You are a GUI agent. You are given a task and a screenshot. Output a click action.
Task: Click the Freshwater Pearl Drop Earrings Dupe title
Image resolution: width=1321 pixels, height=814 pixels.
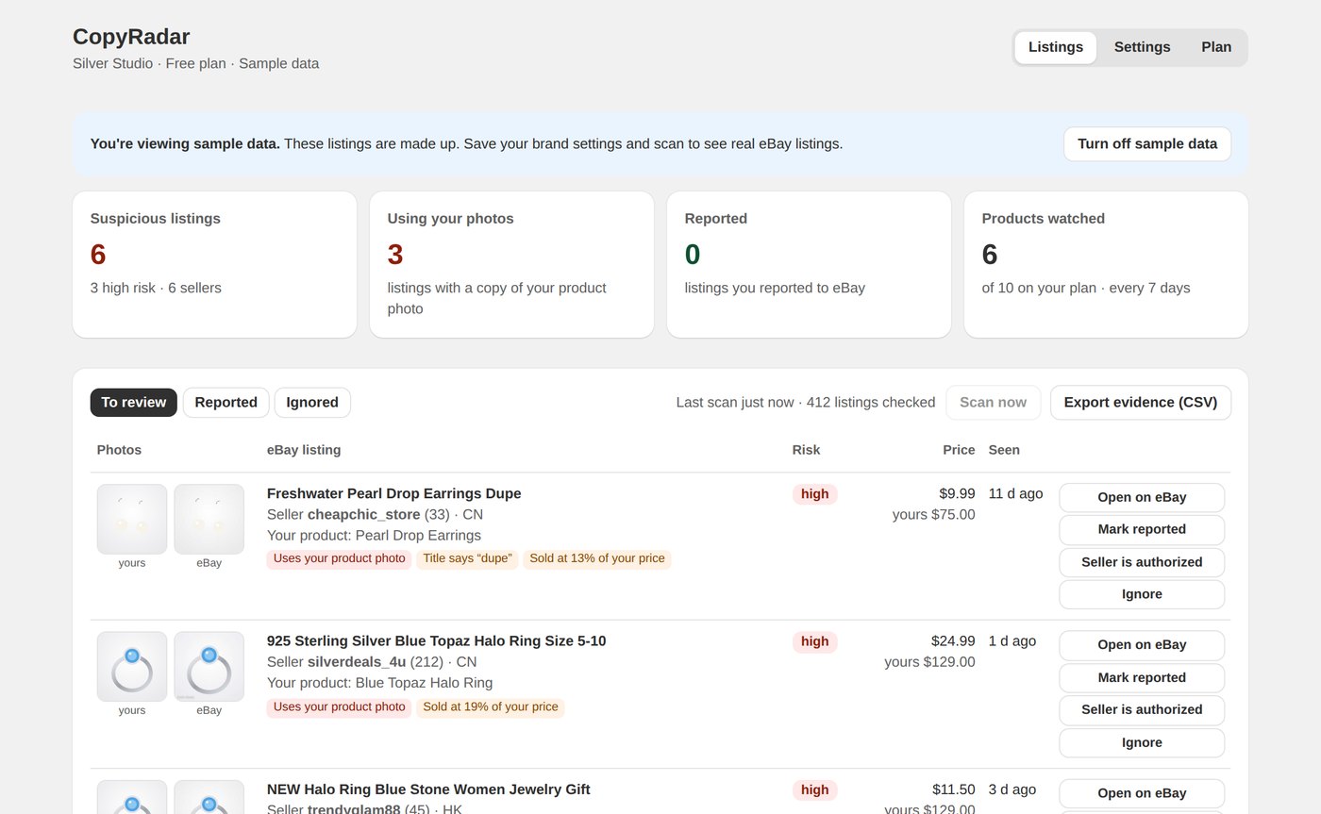(x=393, y=493)
